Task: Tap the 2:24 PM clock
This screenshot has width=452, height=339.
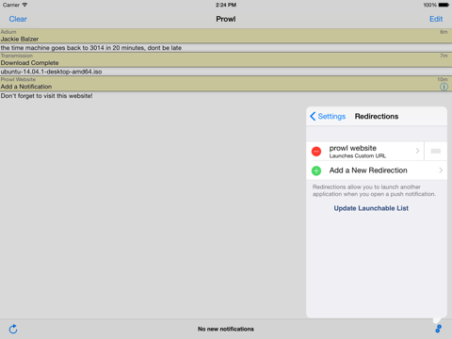Action: coord(226,5)
